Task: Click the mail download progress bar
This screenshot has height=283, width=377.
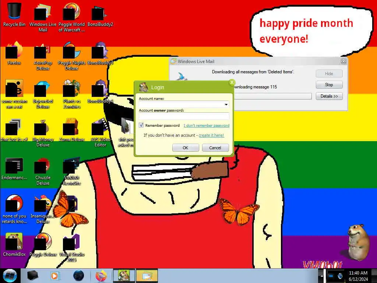Action: click(273, 96)
